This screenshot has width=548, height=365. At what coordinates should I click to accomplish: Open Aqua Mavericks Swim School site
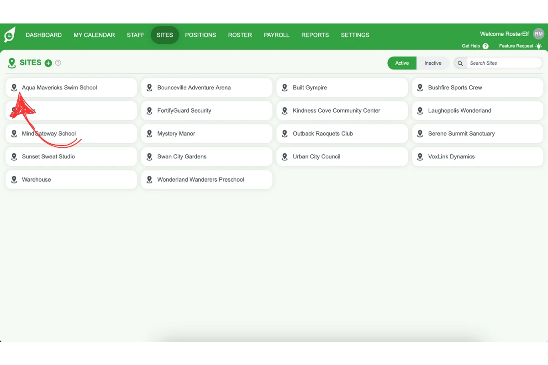tap(71, 88)
